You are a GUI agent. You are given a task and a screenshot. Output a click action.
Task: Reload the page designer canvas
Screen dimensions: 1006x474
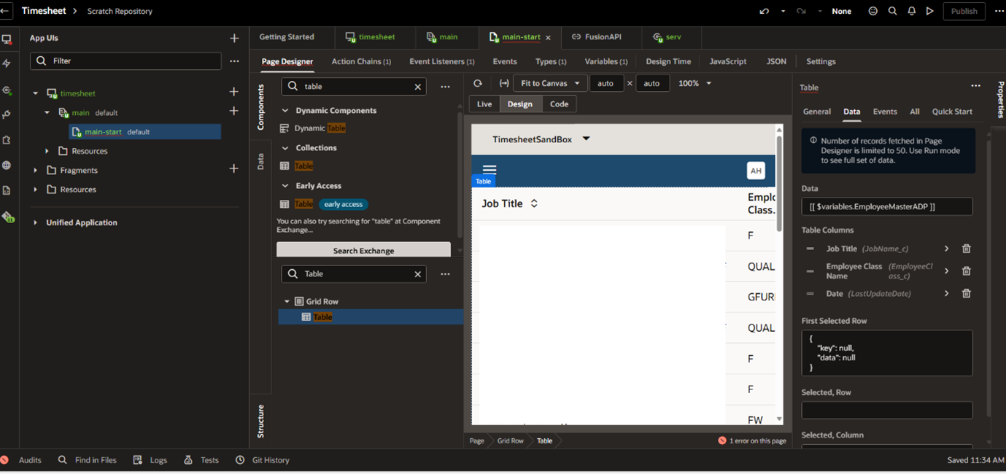(x=478, y=83)
